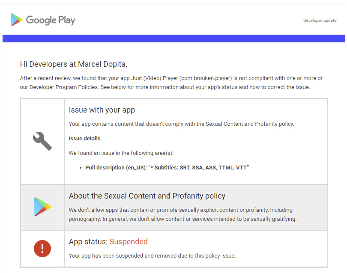Click the Developer Program Policies mention
The width and height of the screenshot is (347, 273).
click(x=63, y=87)
